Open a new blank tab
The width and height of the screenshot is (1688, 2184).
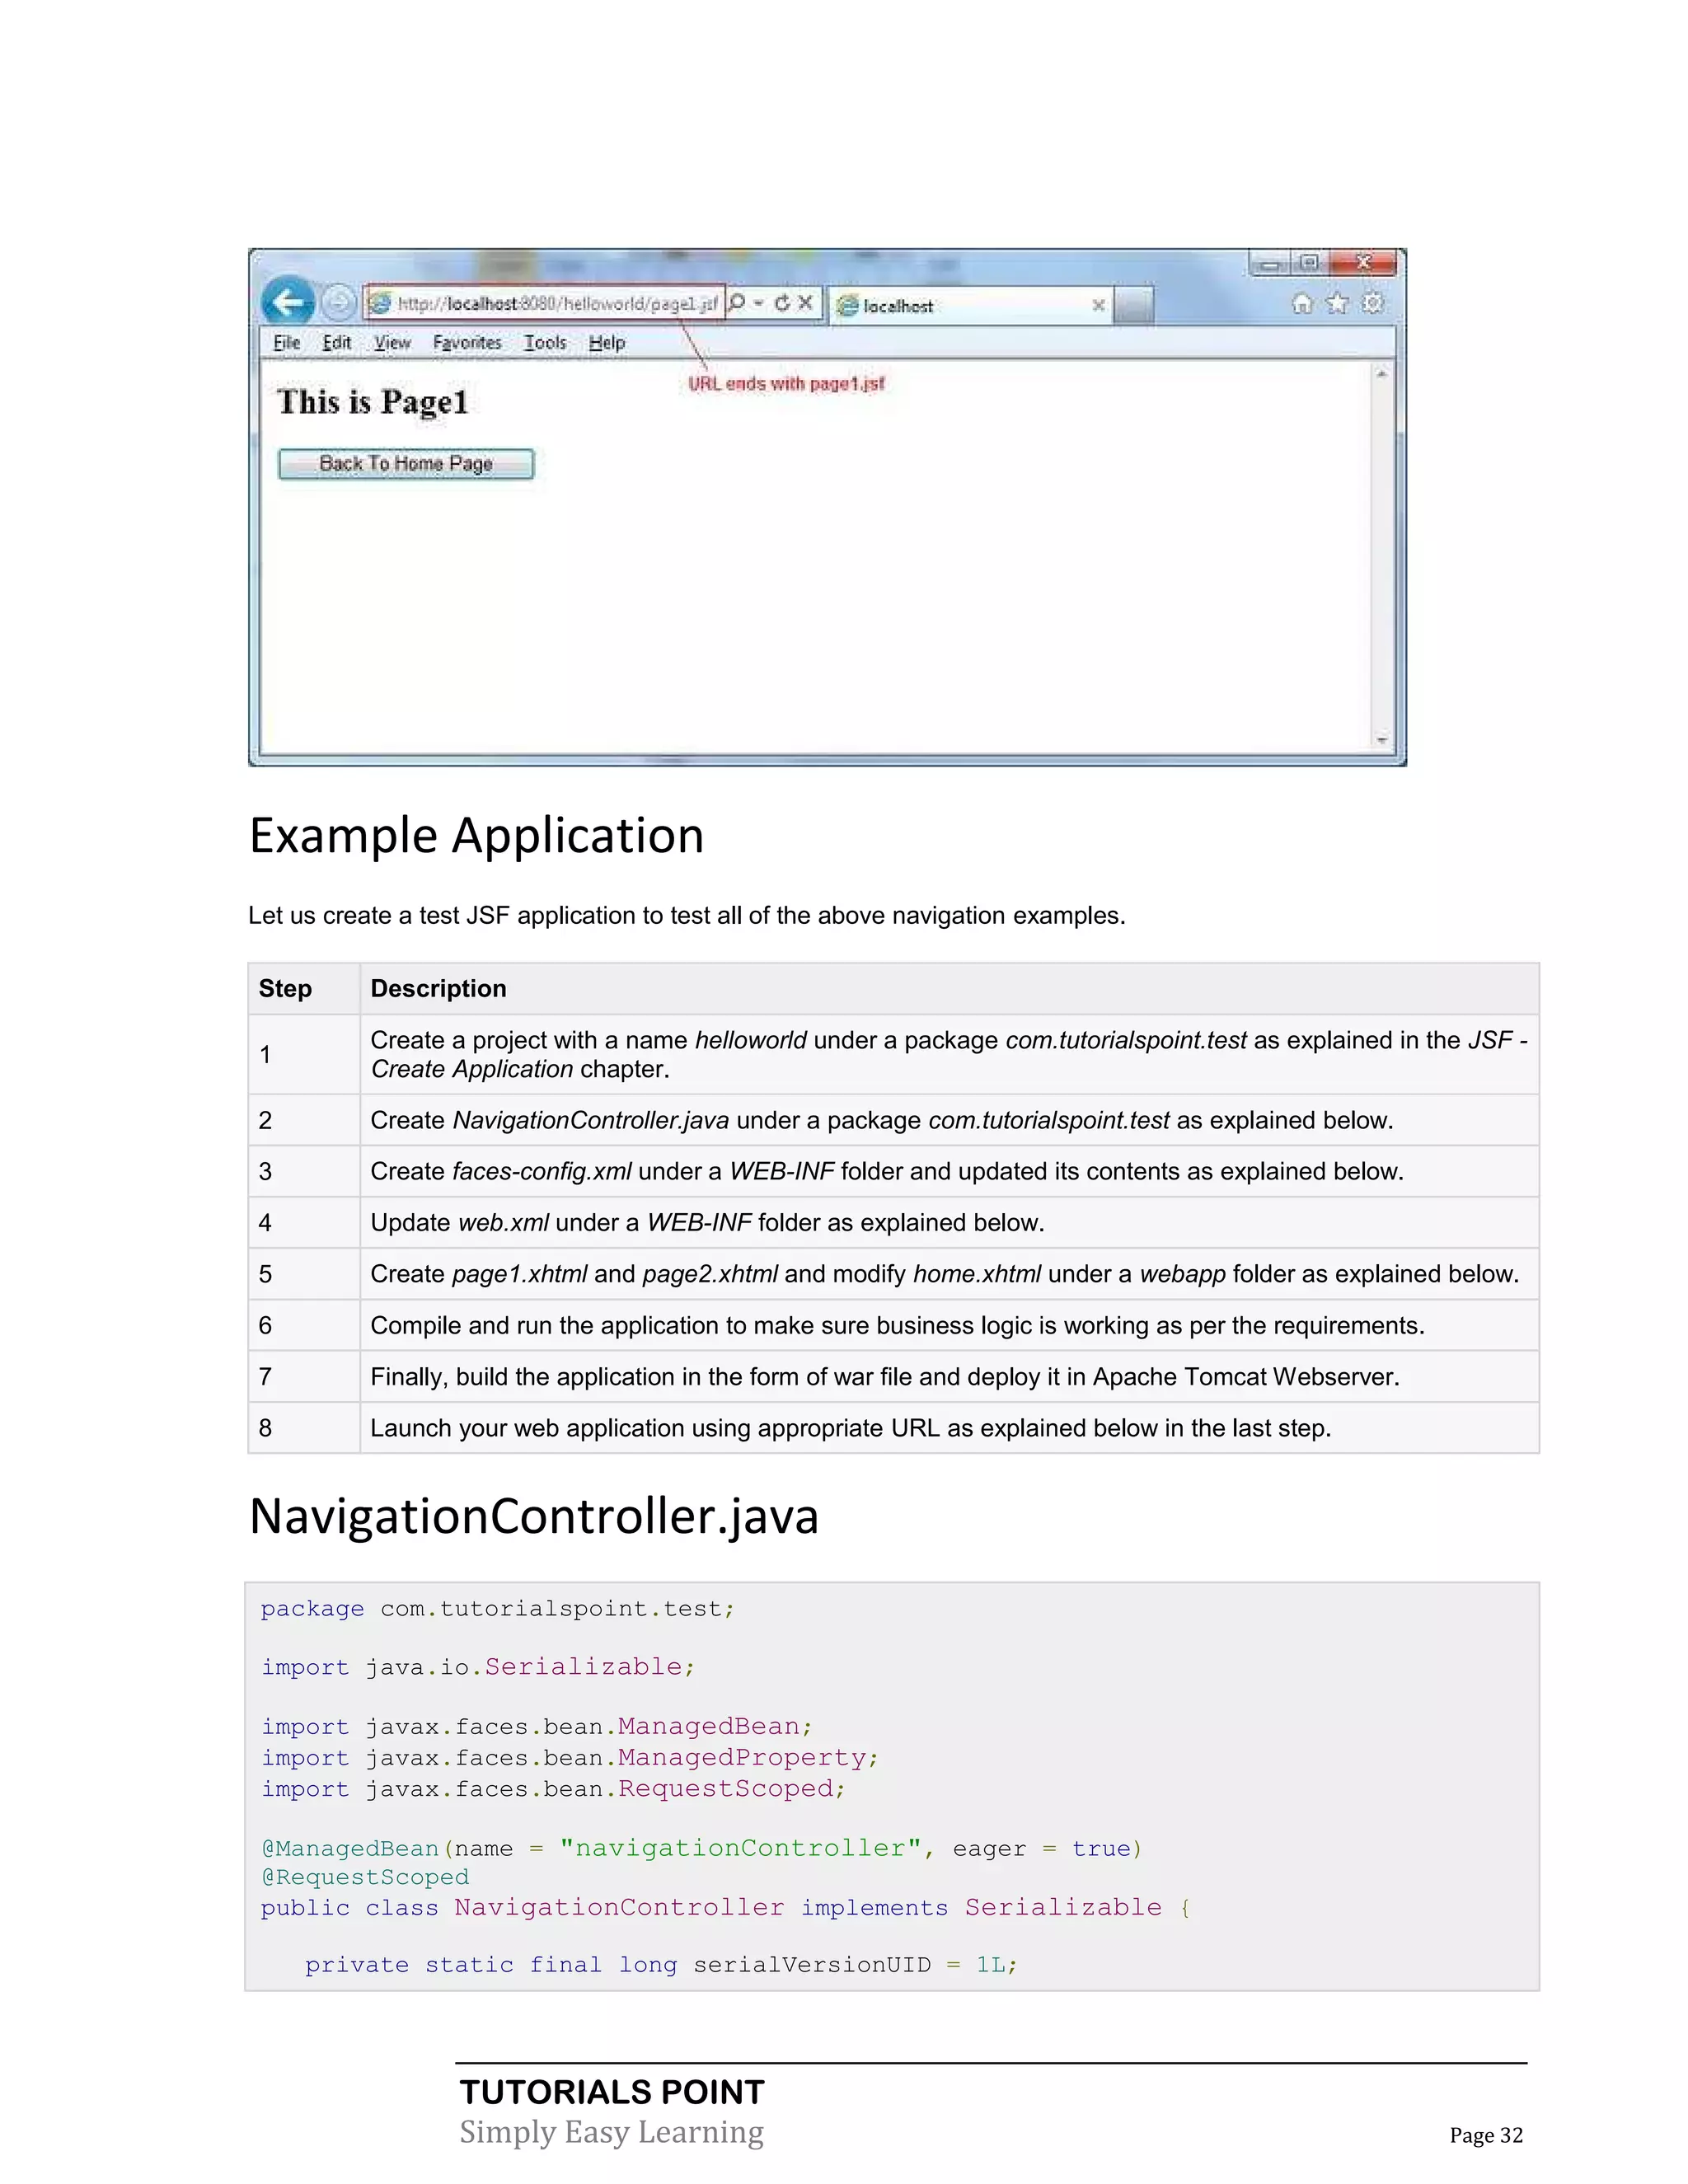tap(1133, 305)
